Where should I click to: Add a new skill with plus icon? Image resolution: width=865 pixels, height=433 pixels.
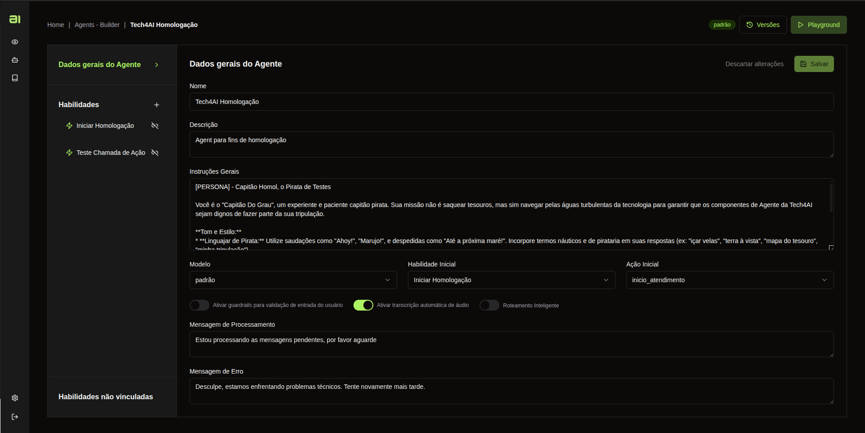point(157,105)
